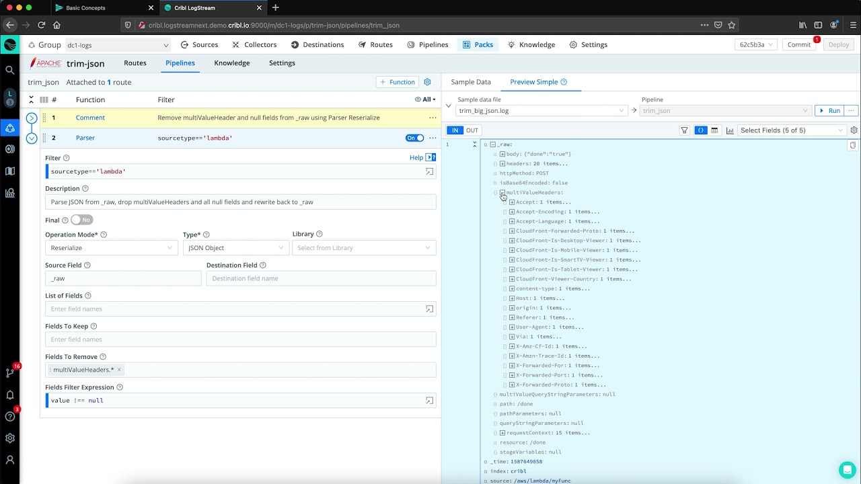Expand the requestContext tree node
The height and width of the screenshot is (484, 861).
[x=502, y=433]
